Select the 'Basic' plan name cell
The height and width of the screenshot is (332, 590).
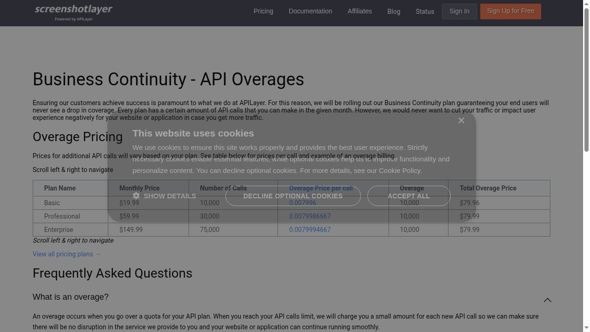(71, 203)
